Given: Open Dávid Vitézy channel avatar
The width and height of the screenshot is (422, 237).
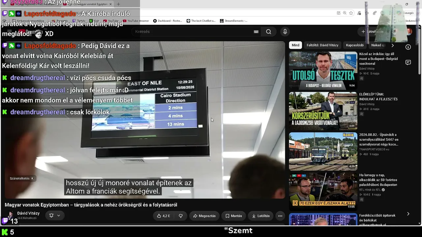Looking at the screenshot, I should (11, 216).
